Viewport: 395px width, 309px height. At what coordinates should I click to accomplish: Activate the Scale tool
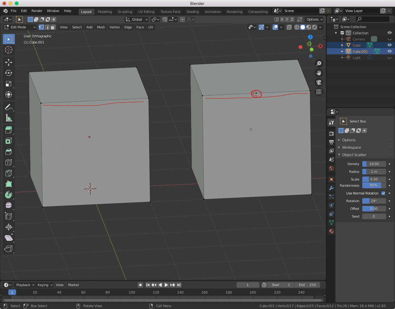[9, 84]
